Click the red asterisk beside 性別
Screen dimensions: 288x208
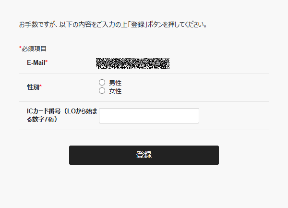click(x=41, y=86)
